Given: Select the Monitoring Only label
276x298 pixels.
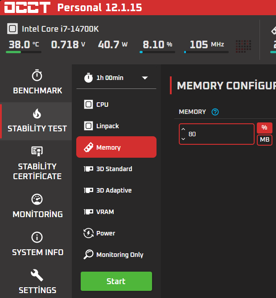Looking at the screenshot, I should click(x=120, y=255).
